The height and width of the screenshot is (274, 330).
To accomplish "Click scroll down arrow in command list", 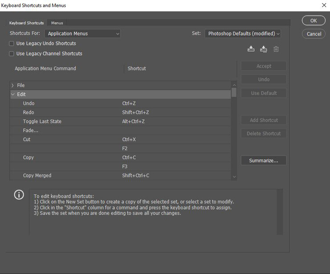I will pyautogui.click(x=234, y=177).
